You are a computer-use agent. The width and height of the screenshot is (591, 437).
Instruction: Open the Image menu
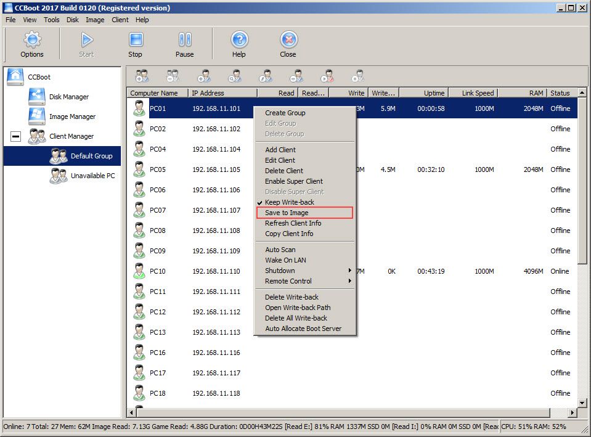pyautogui.click(x=95, y=20)
